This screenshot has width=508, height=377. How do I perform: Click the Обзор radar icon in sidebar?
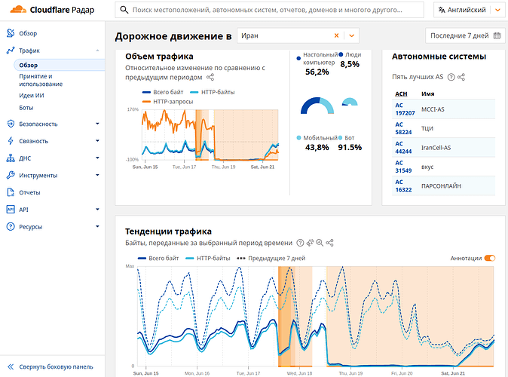(x=11, y=33)
